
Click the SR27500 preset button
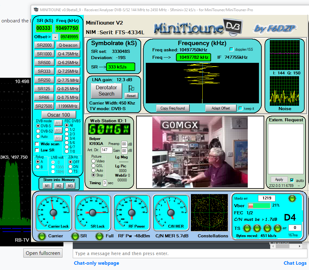44,106
